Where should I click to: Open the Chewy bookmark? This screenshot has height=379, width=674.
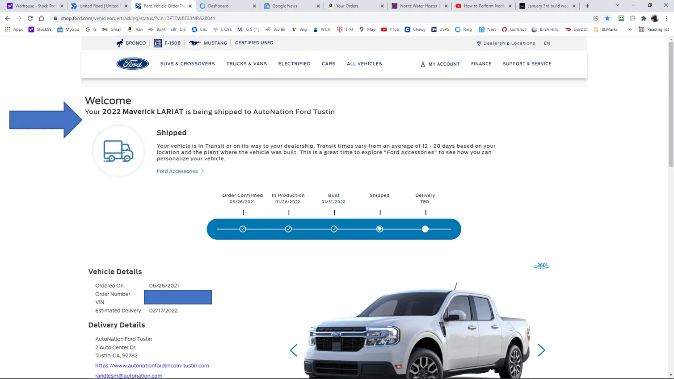pyautogui.click(x=415, y=29)
